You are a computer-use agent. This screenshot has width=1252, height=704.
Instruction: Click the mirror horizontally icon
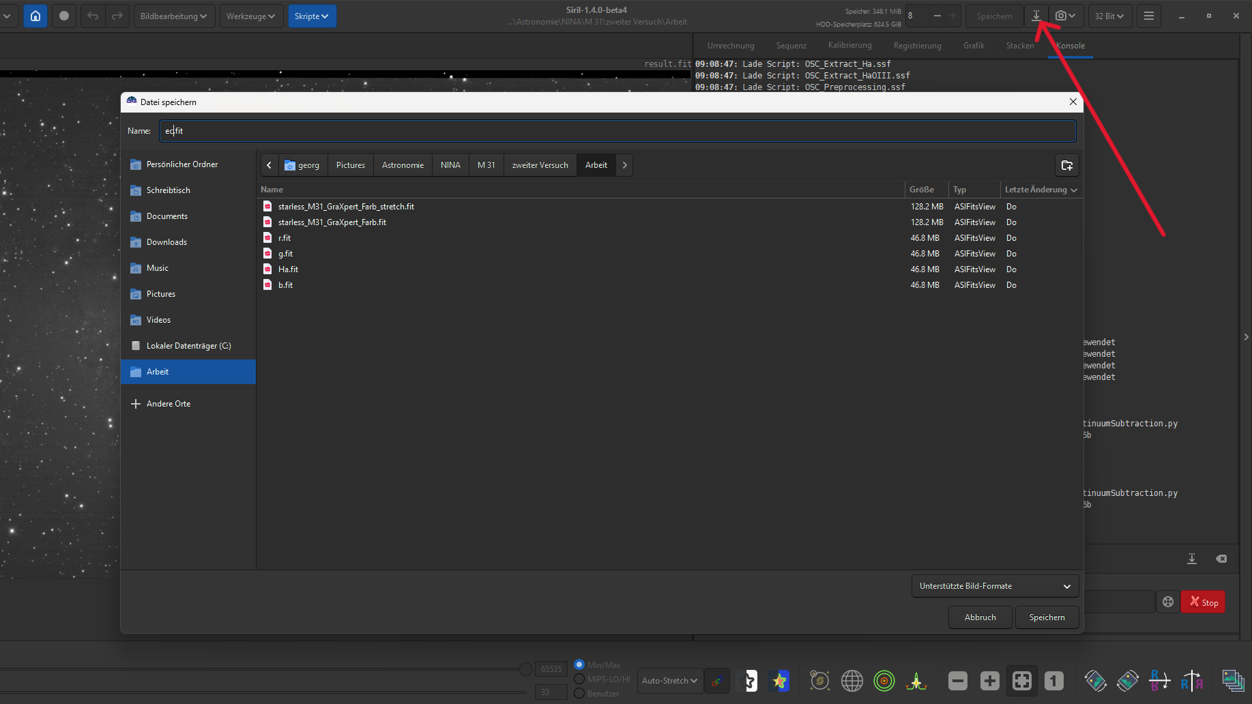(x=1192, y=681)
